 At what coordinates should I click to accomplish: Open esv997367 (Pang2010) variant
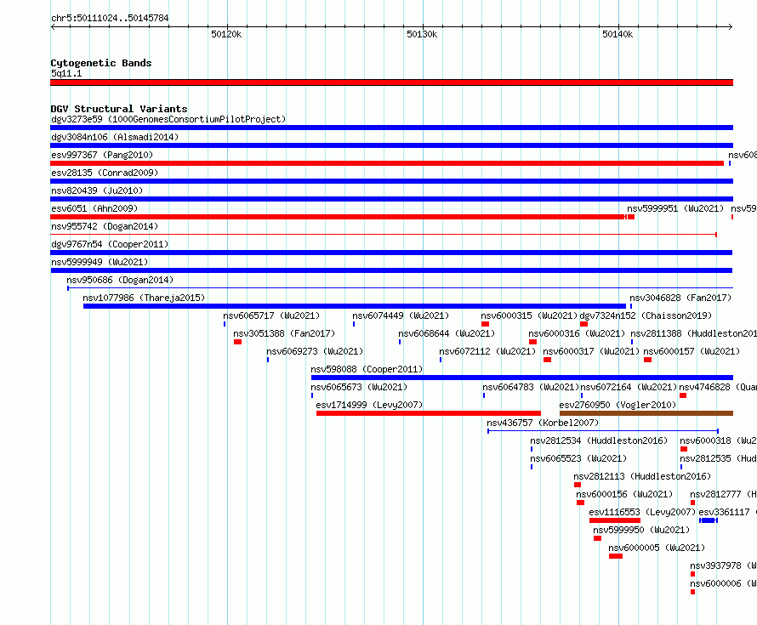[102, 155]
